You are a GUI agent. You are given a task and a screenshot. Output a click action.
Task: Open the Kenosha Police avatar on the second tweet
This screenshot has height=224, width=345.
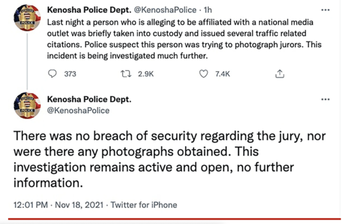[x=27, y=106]
